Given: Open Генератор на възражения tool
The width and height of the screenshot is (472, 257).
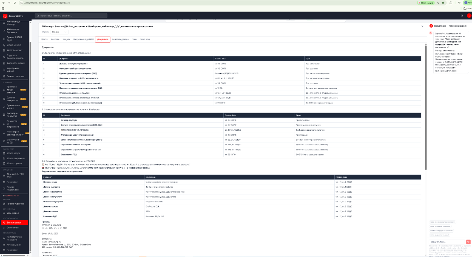Looking at the screenshot, I should 14,124.
